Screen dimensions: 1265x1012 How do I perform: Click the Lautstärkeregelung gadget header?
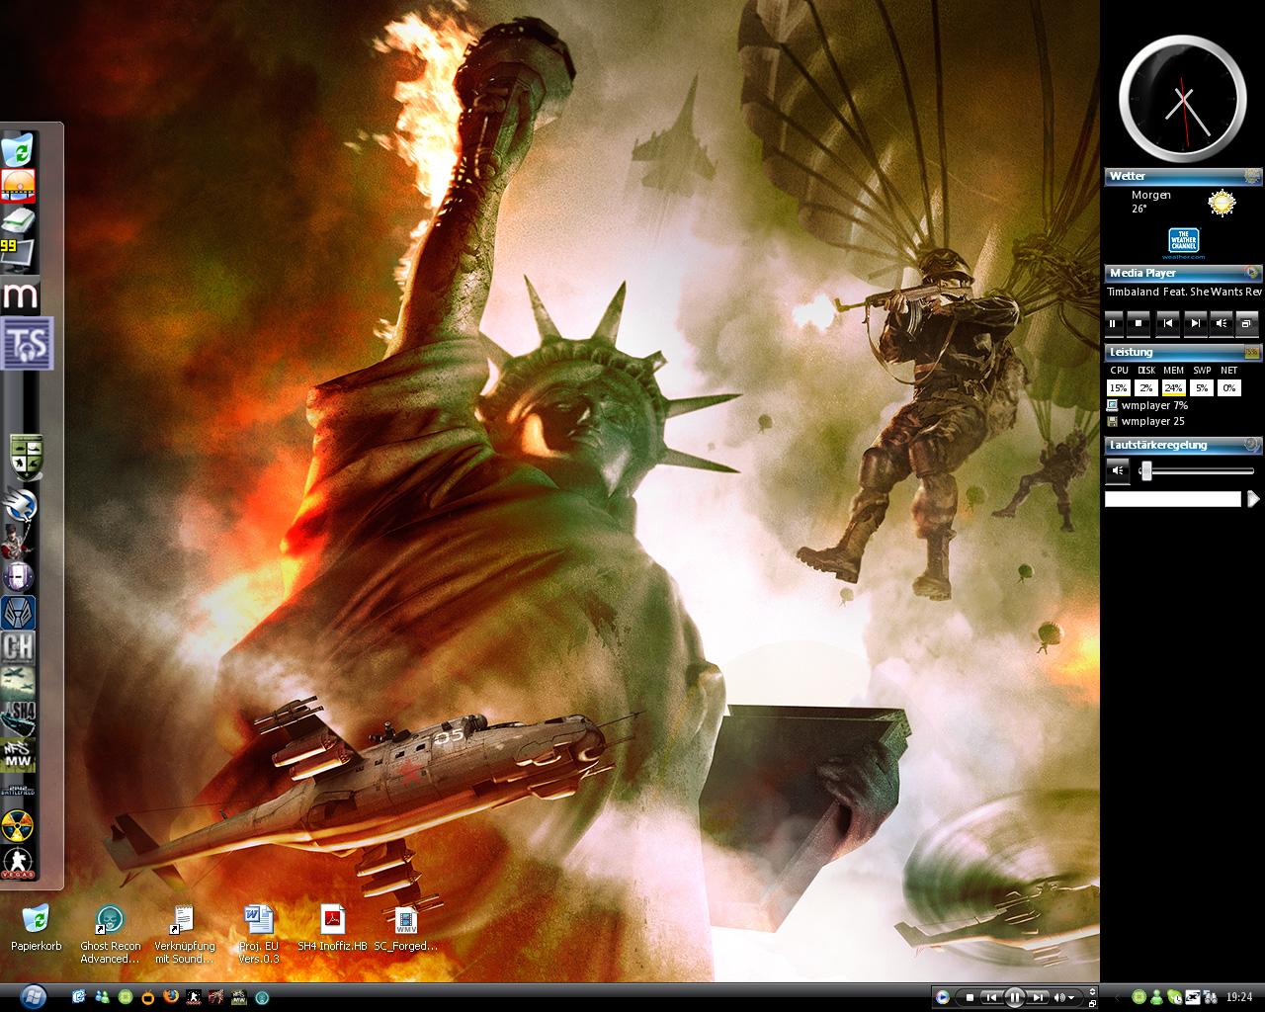coord(1183,445)
